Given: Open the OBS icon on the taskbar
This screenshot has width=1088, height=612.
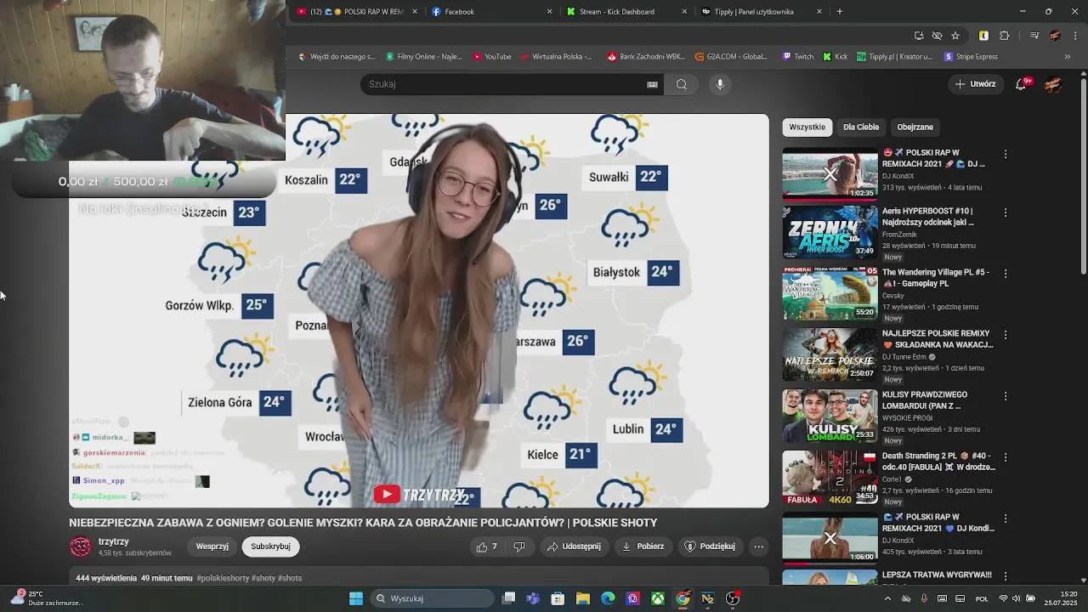Looking at the screenshot, I should point(733,598).
